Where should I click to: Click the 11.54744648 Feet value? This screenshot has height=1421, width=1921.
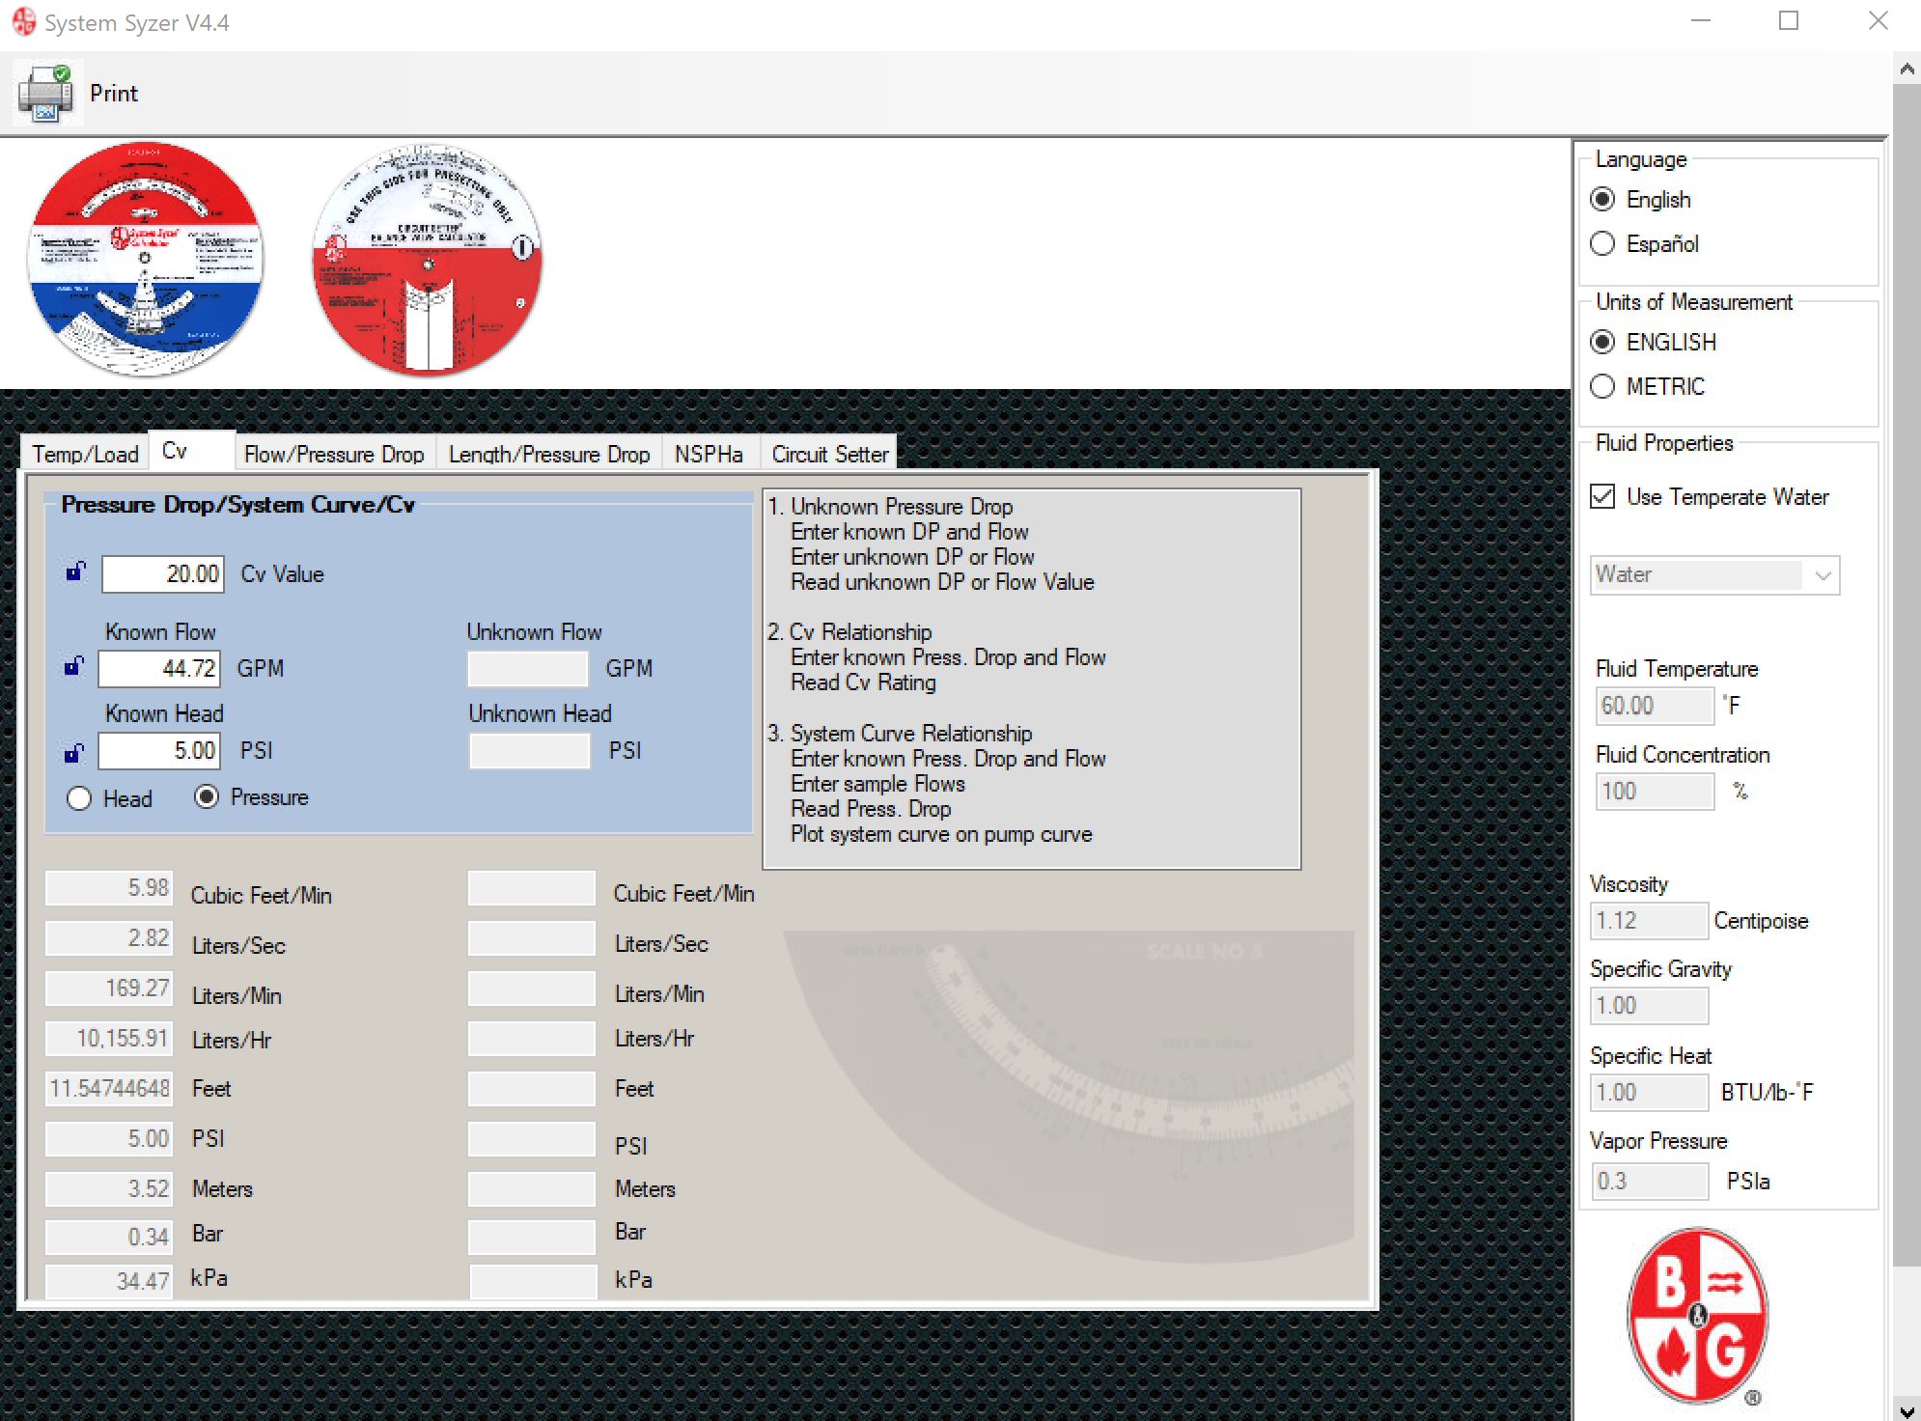coord(109,1089)
